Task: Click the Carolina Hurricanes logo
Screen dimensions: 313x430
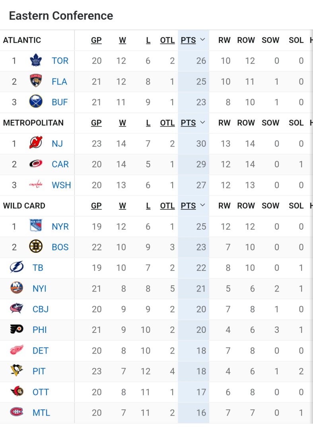Action: coord(36,164)
